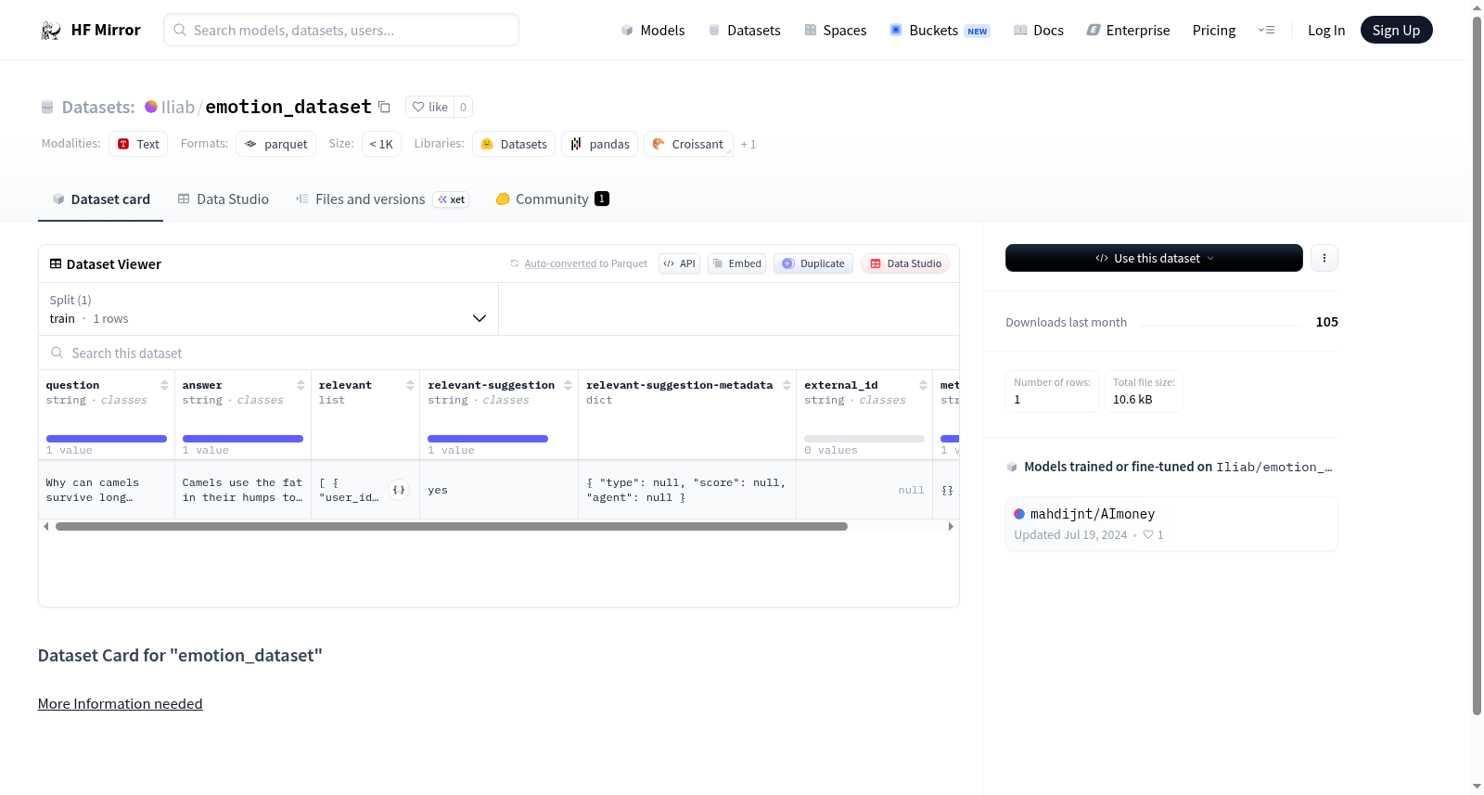Click the Downloads last month value 105
This screenshot has height=795, width=1484.
1326,322
